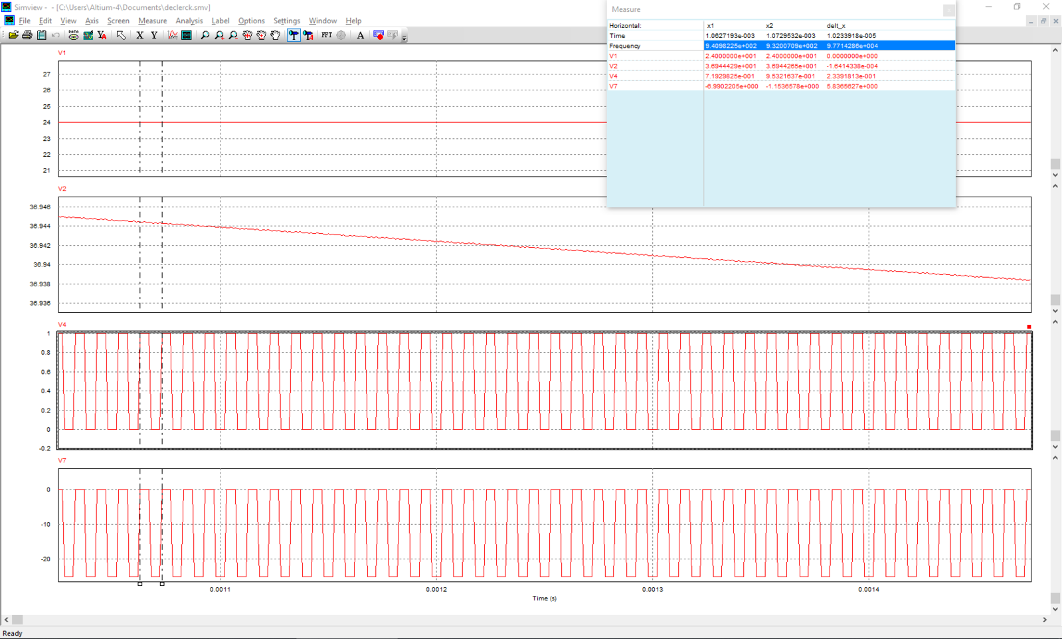This screenshot has width=1062, height=639.
Task: Click the zoom in magnifier icon
Action: (219, 35)
